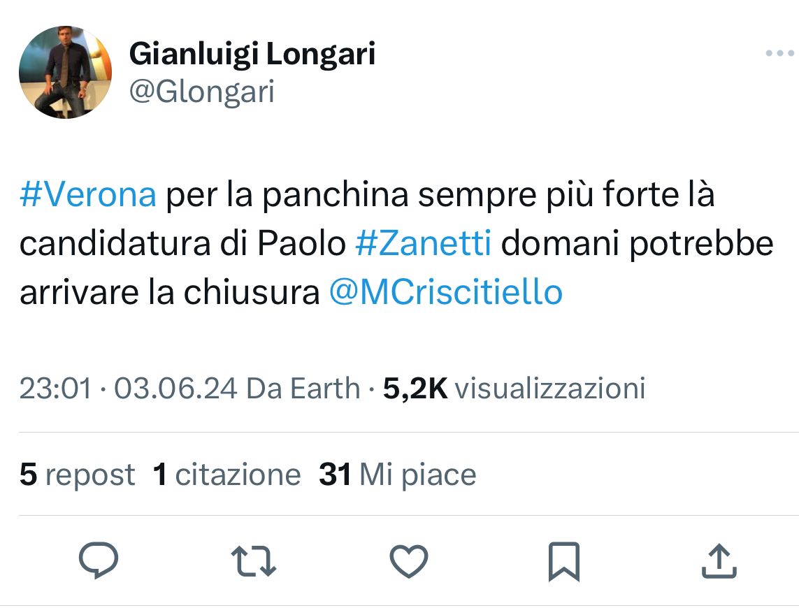Open the #Zanetti hashtag
This screenshot has width=799, height=608.
[x=424, y=244]
